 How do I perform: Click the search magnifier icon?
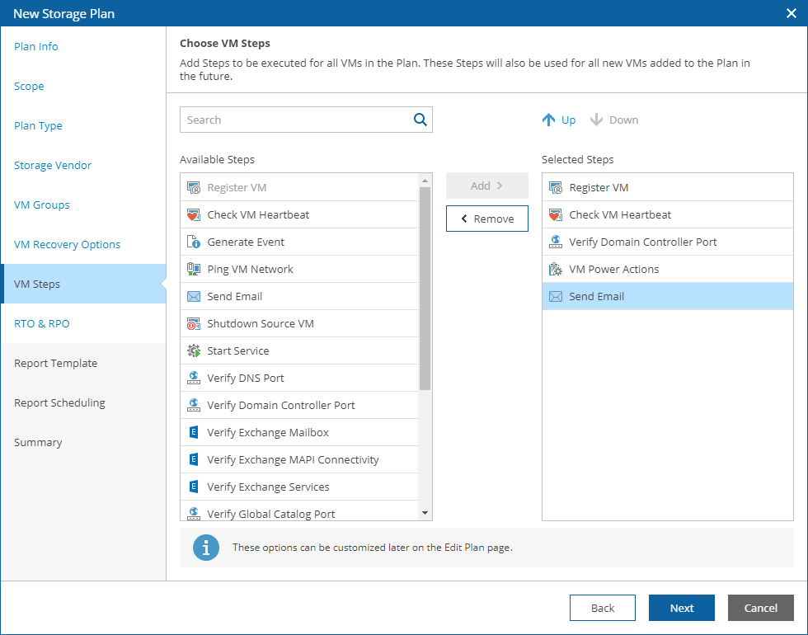tap(420, 120)
